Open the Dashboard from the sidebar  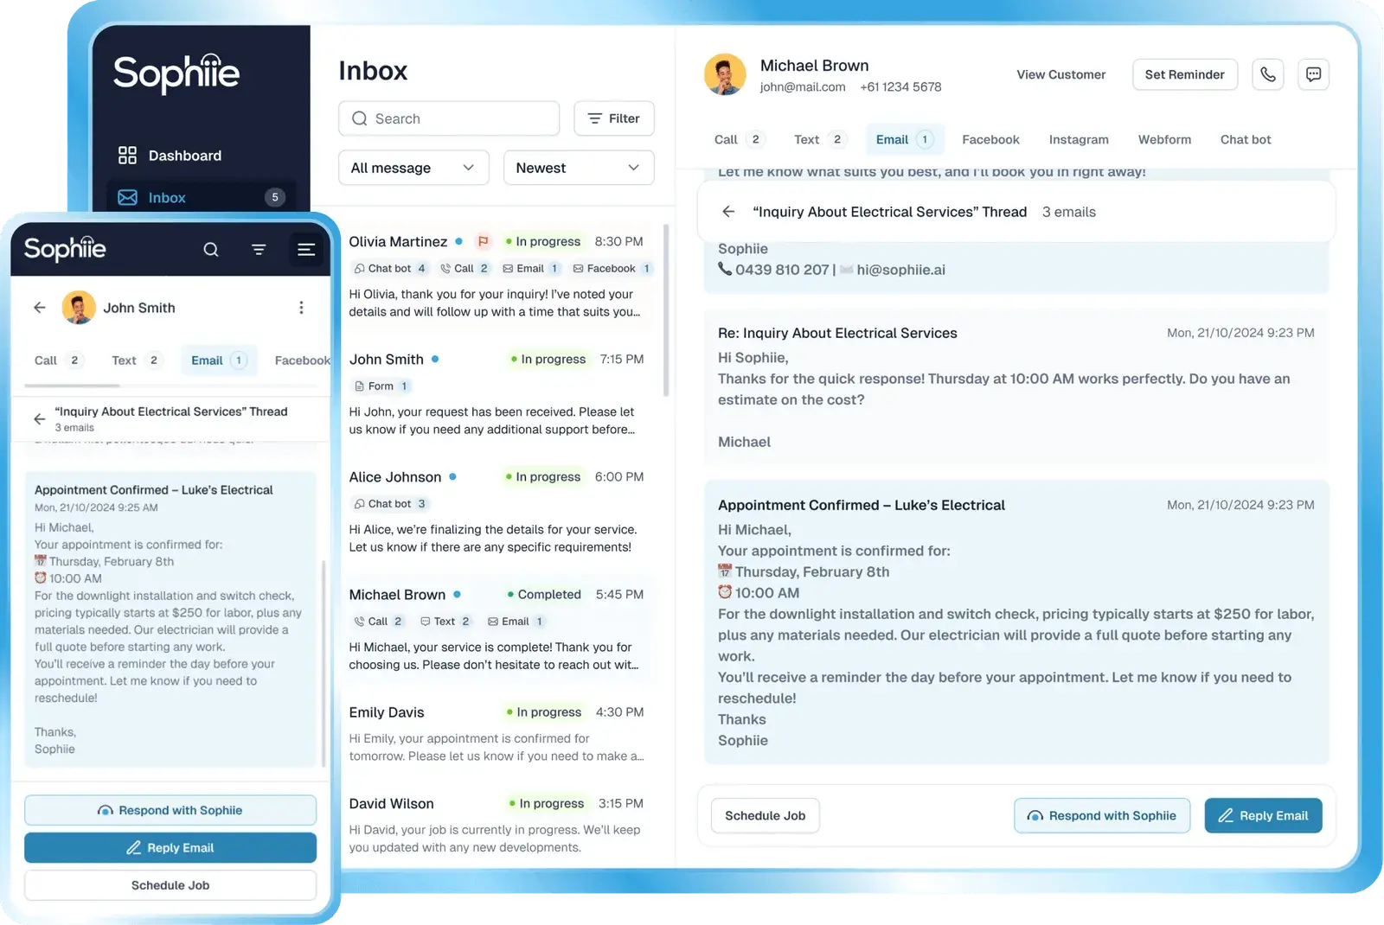[184, 155]
